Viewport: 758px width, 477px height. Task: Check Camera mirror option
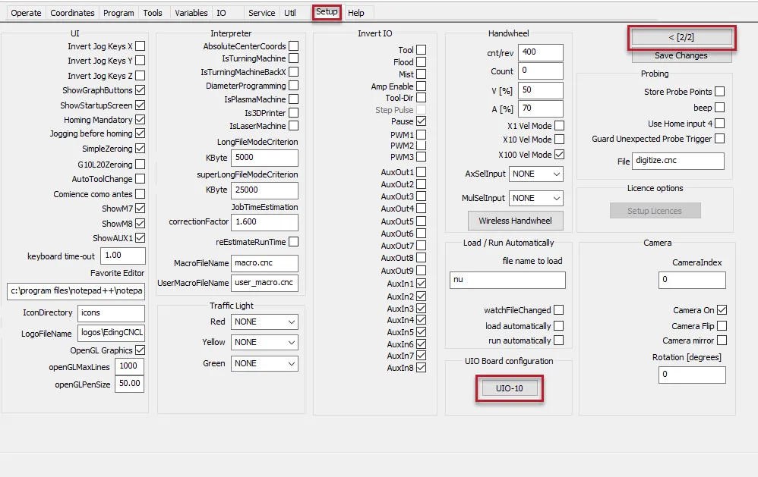(722, 340)
